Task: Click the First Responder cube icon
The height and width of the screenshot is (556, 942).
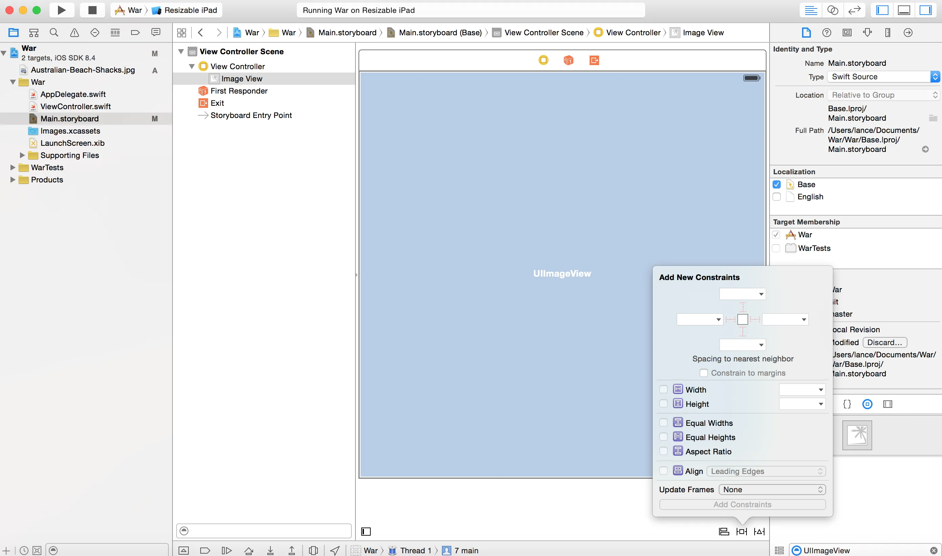Action: pos(568,60)
